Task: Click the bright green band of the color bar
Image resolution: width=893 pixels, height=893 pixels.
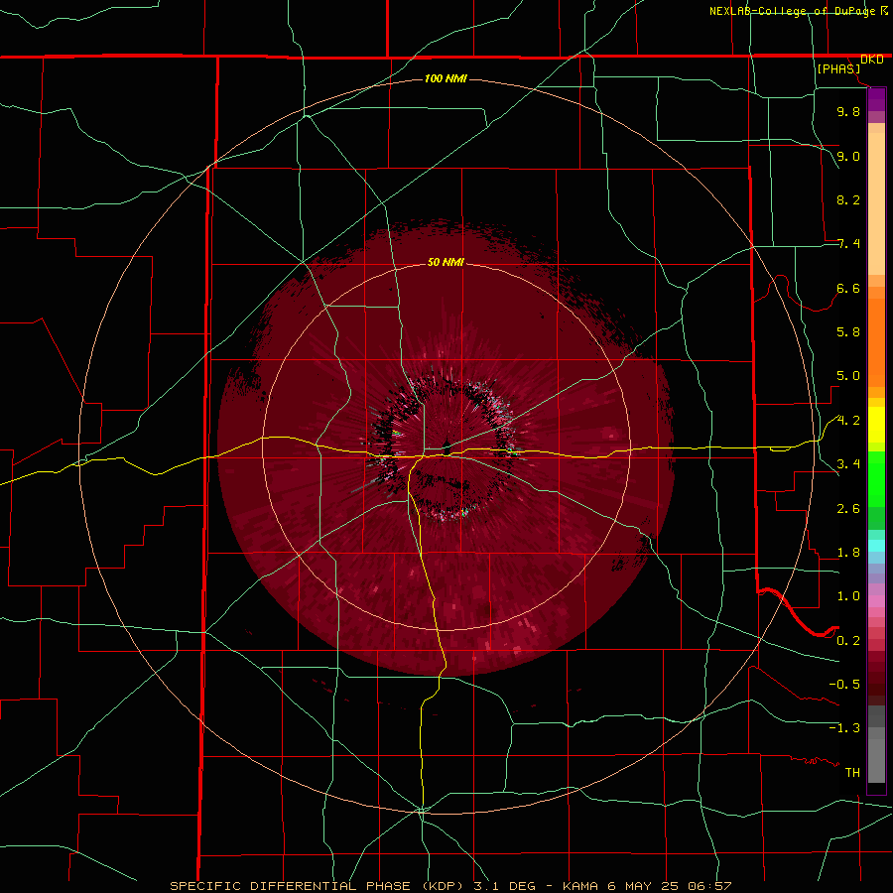Action: [876, 478]
